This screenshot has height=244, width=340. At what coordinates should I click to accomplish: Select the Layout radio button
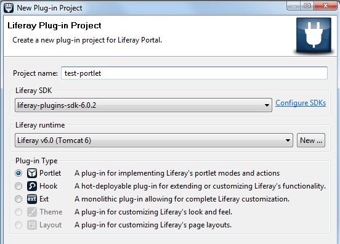coord(18,225)
